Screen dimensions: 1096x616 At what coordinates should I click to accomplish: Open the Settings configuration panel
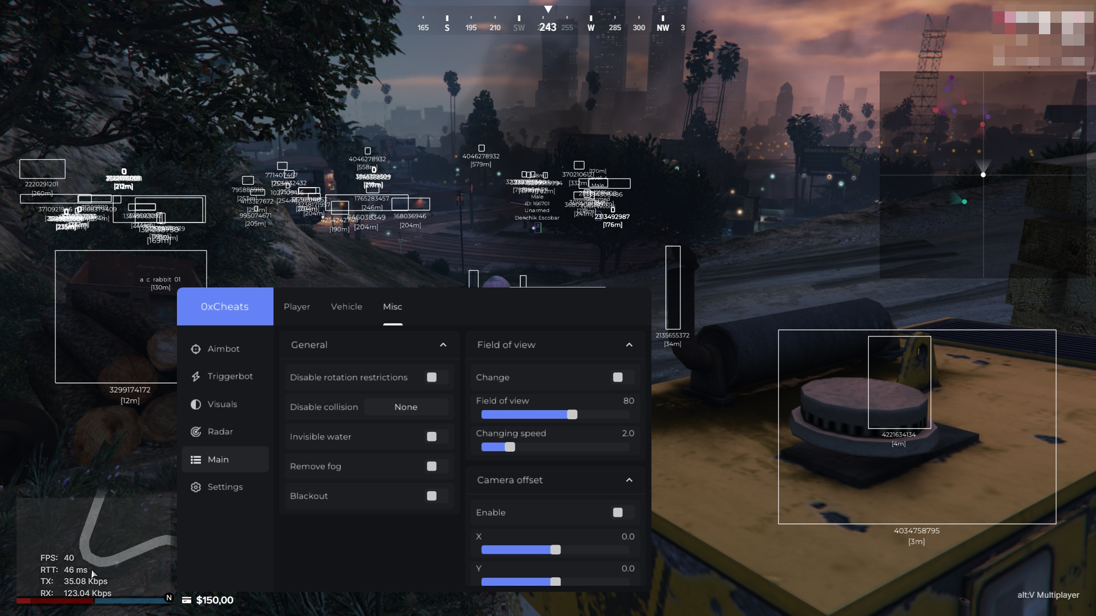coord(225,486)
